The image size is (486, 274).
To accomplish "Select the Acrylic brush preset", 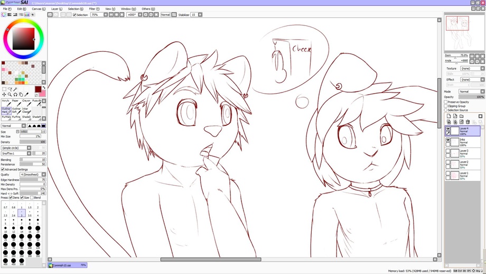I will [x=6, y=103].
